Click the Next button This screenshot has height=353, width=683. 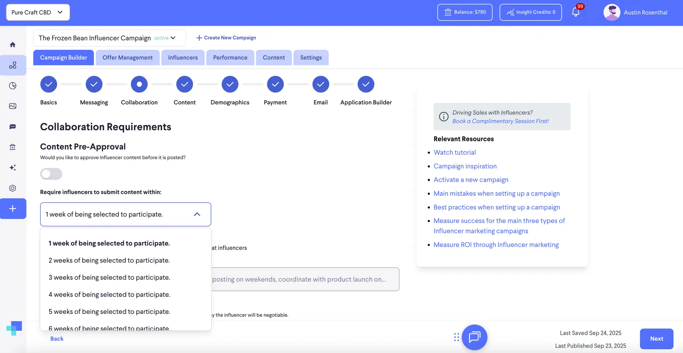click(656, 339)
